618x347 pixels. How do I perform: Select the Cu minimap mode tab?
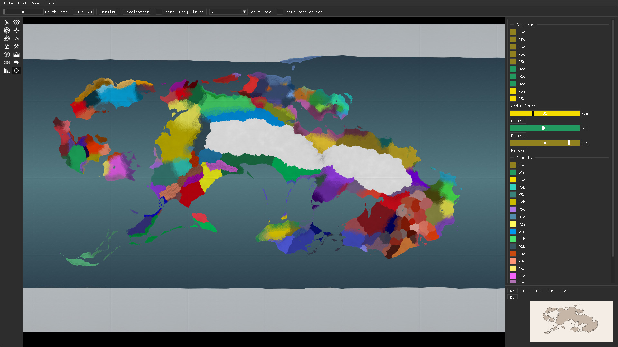(525, 291)
